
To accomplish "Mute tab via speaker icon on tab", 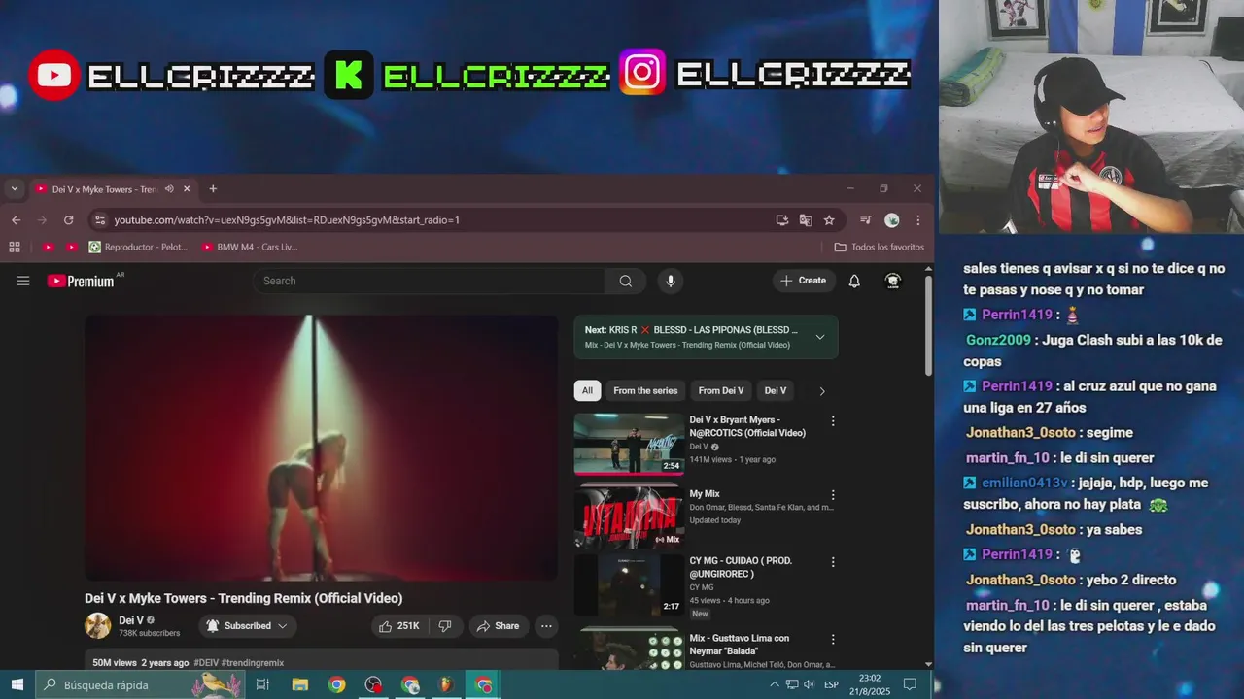I will pyautogui.click(x=169, y=189).
